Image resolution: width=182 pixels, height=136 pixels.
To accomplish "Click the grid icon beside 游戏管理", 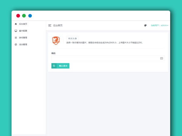I will pyautogui.click(x=16, y=38).
